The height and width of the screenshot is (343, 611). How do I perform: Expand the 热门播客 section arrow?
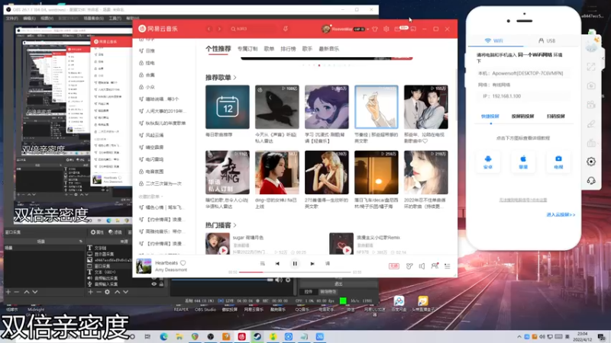point(235,225)
